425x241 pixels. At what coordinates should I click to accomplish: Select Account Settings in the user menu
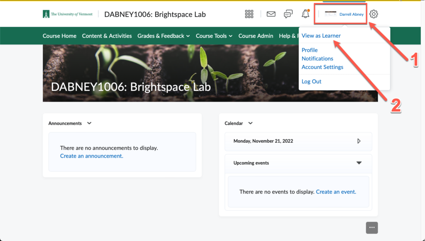322,67
